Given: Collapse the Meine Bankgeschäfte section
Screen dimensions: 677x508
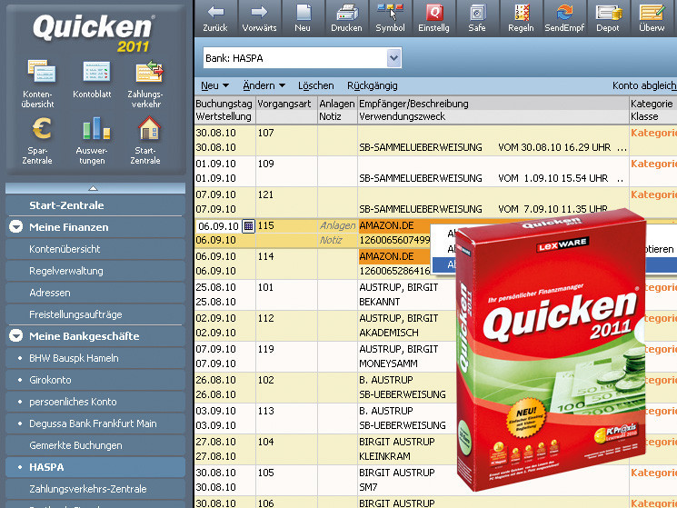Looking at the screenshot, I should [x=16, y=335].
